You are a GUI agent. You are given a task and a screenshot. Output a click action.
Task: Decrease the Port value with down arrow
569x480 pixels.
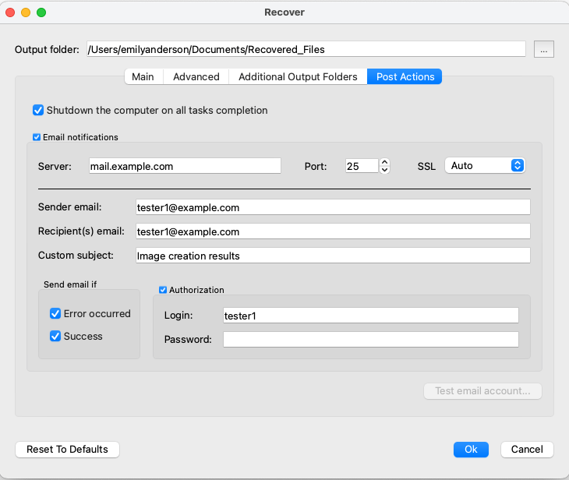point(384,170)
